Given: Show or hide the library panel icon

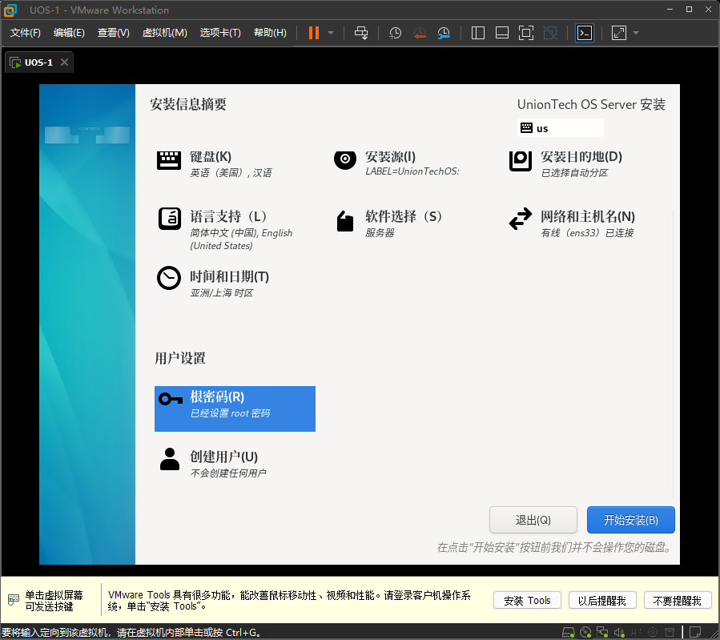Looking at the screenshot, I should [478, 33].
